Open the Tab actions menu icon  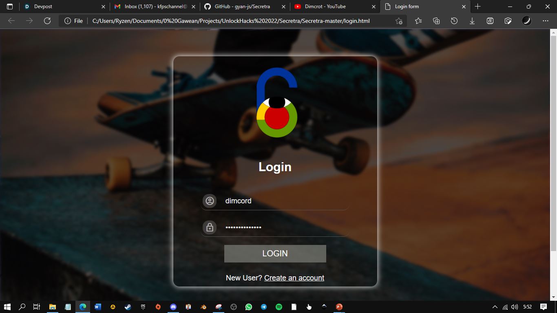pos(10,7)
